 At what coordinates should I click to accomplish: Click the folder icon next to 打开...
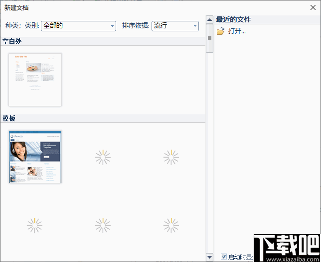tap(221, 31)
